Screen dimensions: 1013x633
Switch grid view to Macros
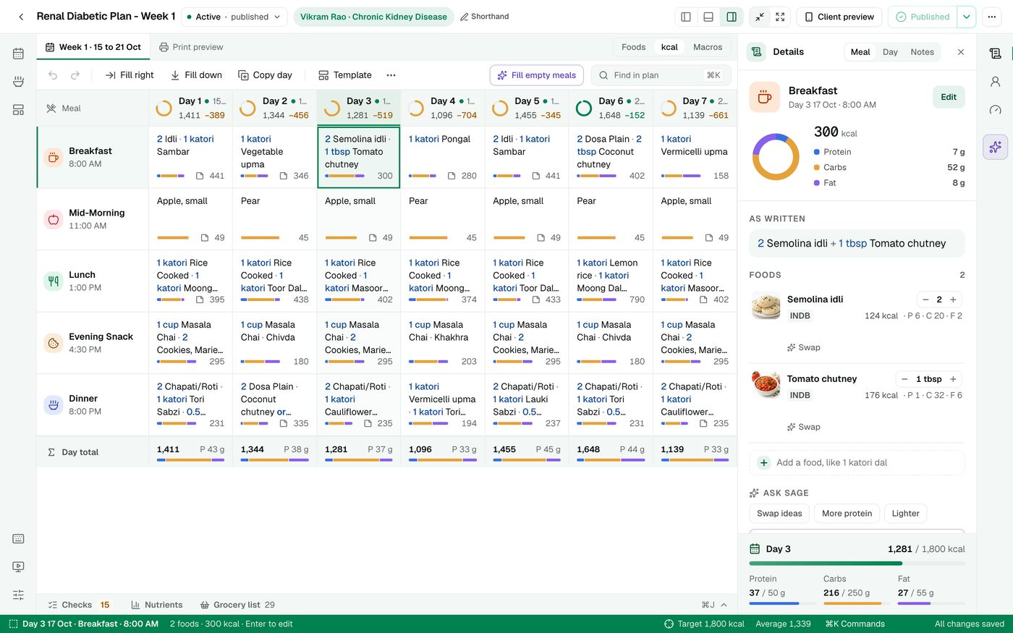tap(708, 47)
